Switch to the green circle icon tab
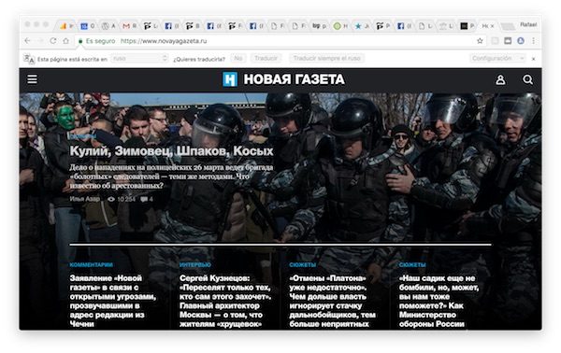The image size is (561, 353). pyautogui.click(x=340, y=26)
